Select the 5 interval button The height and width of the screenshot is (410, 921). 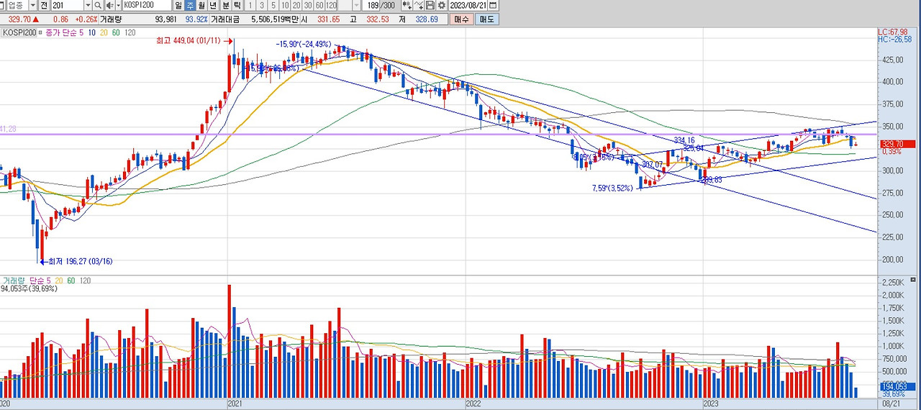tap(273, 5)
